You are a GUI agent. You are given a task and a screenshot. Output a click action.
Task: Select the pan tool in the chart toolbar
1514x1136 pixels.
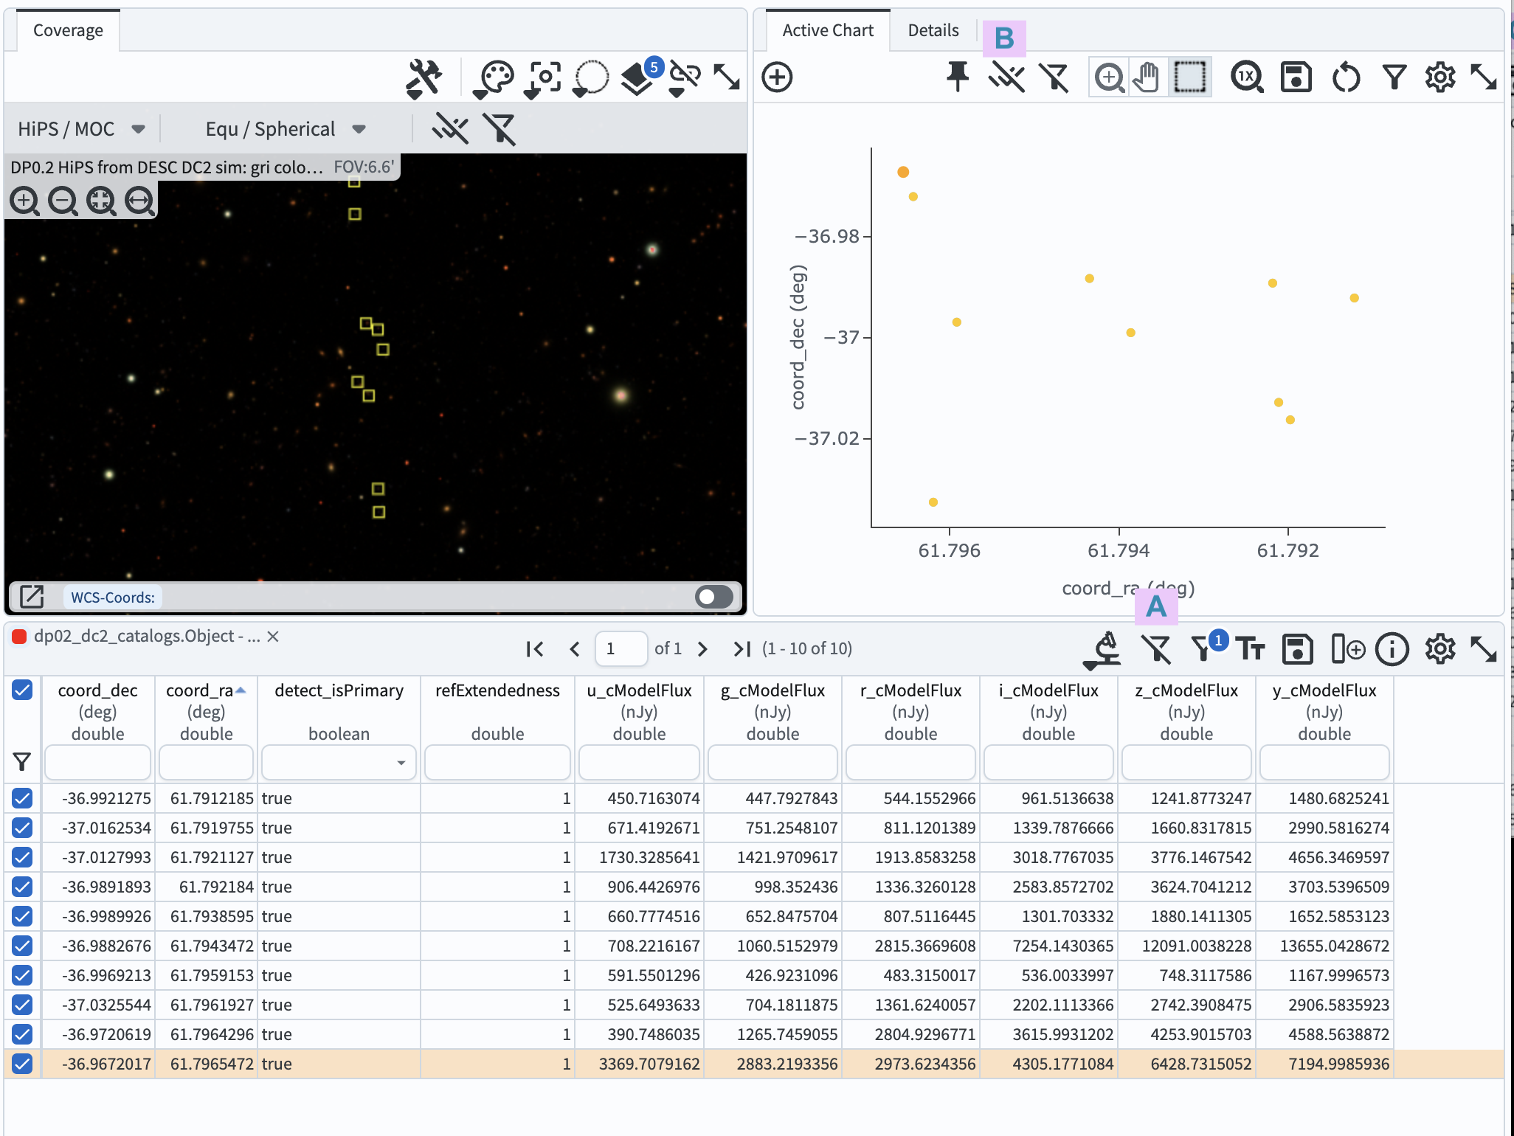(x=1148, y=76)
